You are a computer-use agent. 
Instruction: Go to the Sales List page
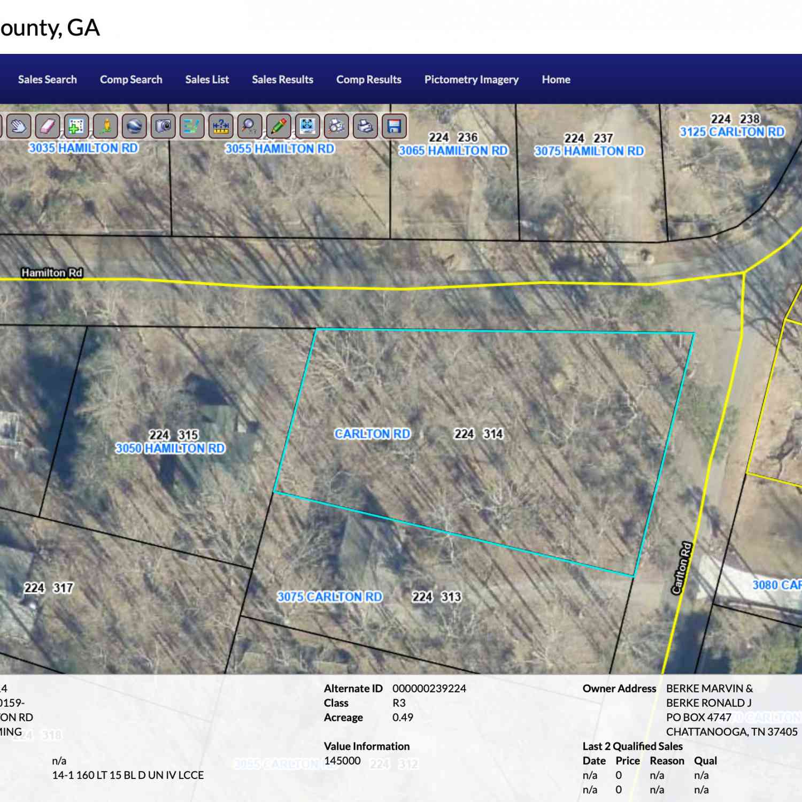pos(207,79)
